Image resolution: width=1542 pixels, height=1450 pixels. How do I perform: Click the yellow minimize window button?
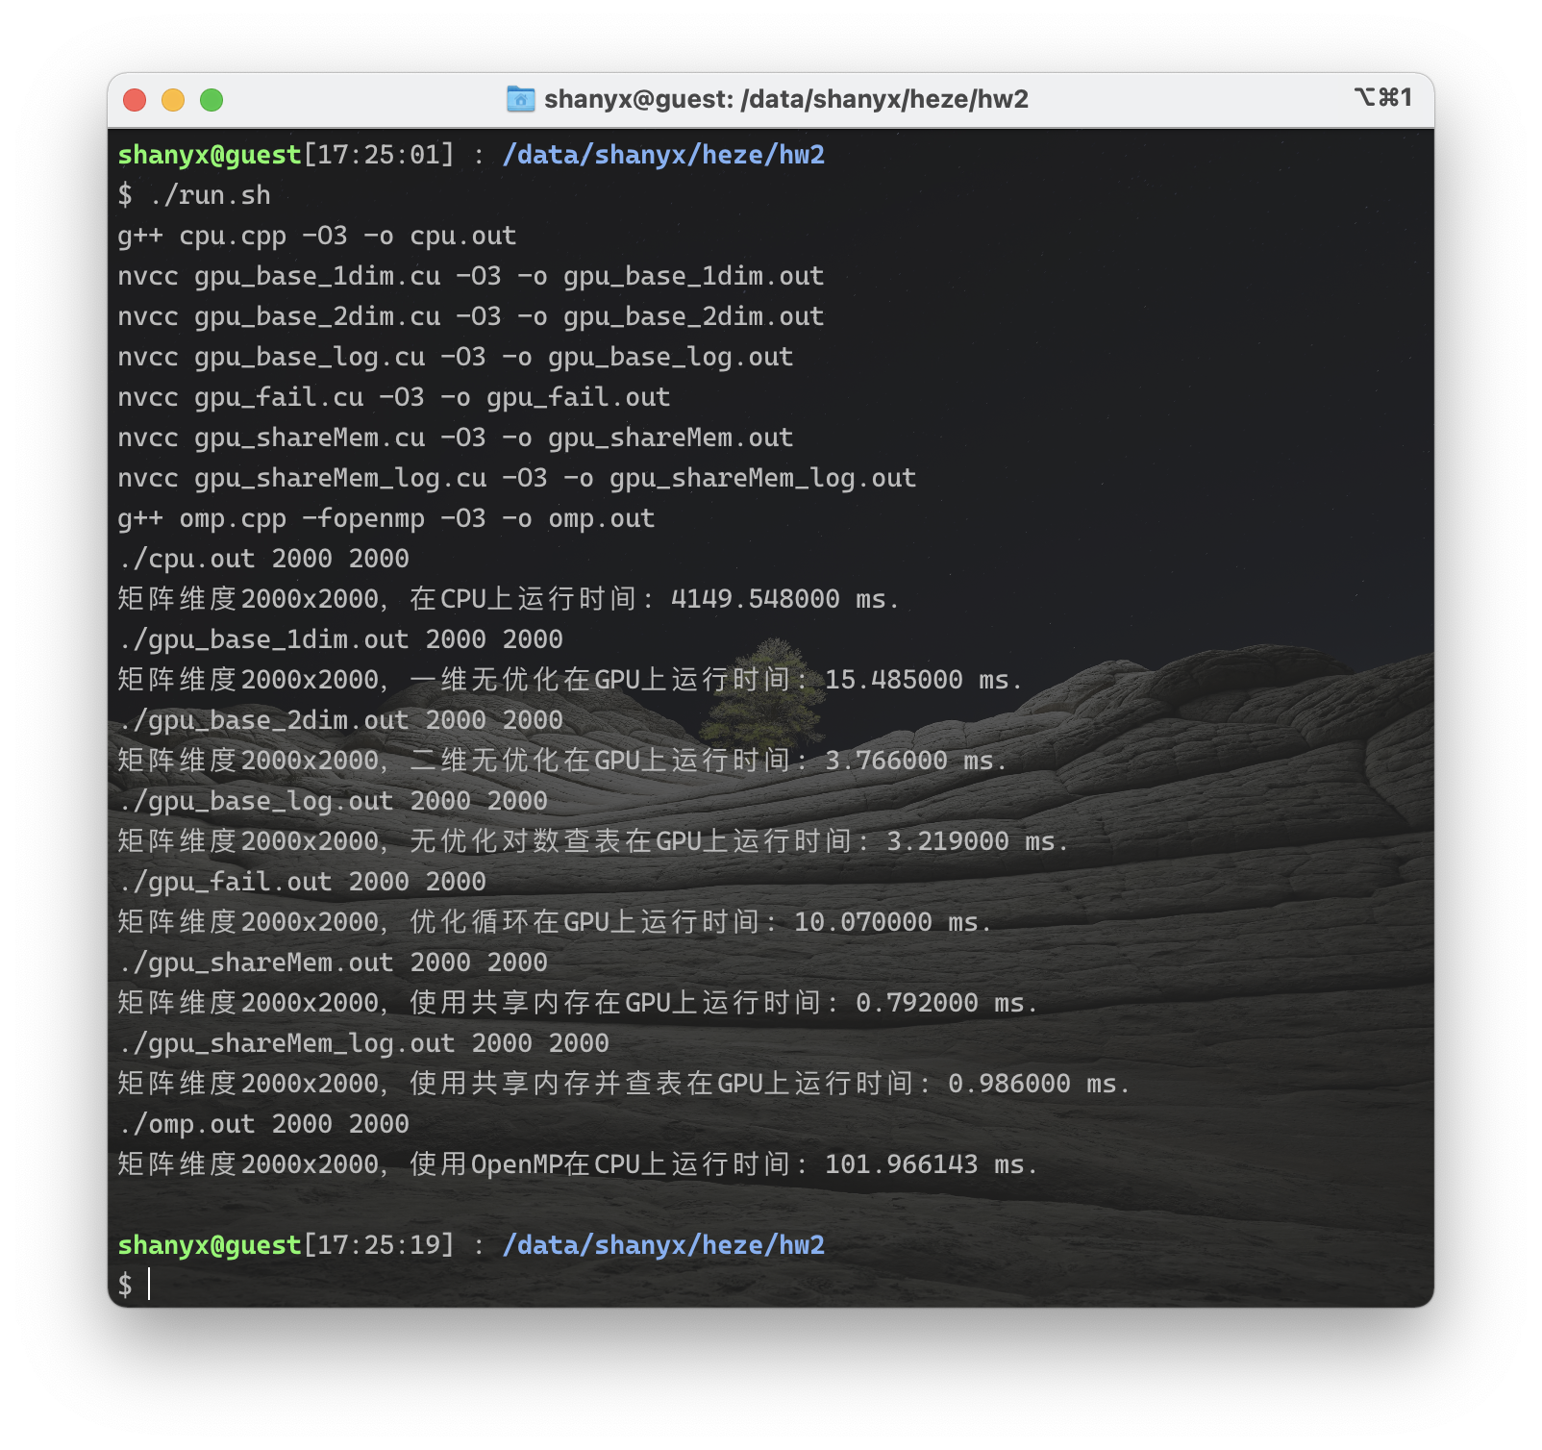click(173, 100)
